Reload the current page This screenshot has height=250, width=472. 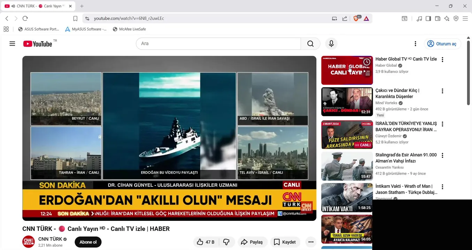25,18
